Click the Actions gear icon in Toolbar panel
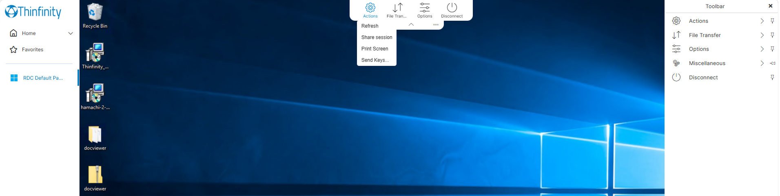The width and height of the screenshot is (780, 196). (676, 21)
